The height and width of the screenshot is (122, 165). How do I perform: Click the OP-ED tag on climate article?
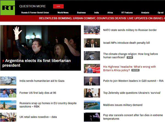130,58
